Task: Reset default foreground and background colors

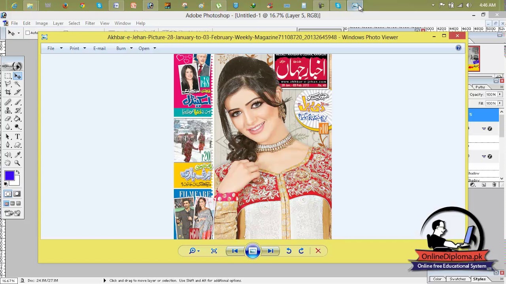Action: coord(6,184)
